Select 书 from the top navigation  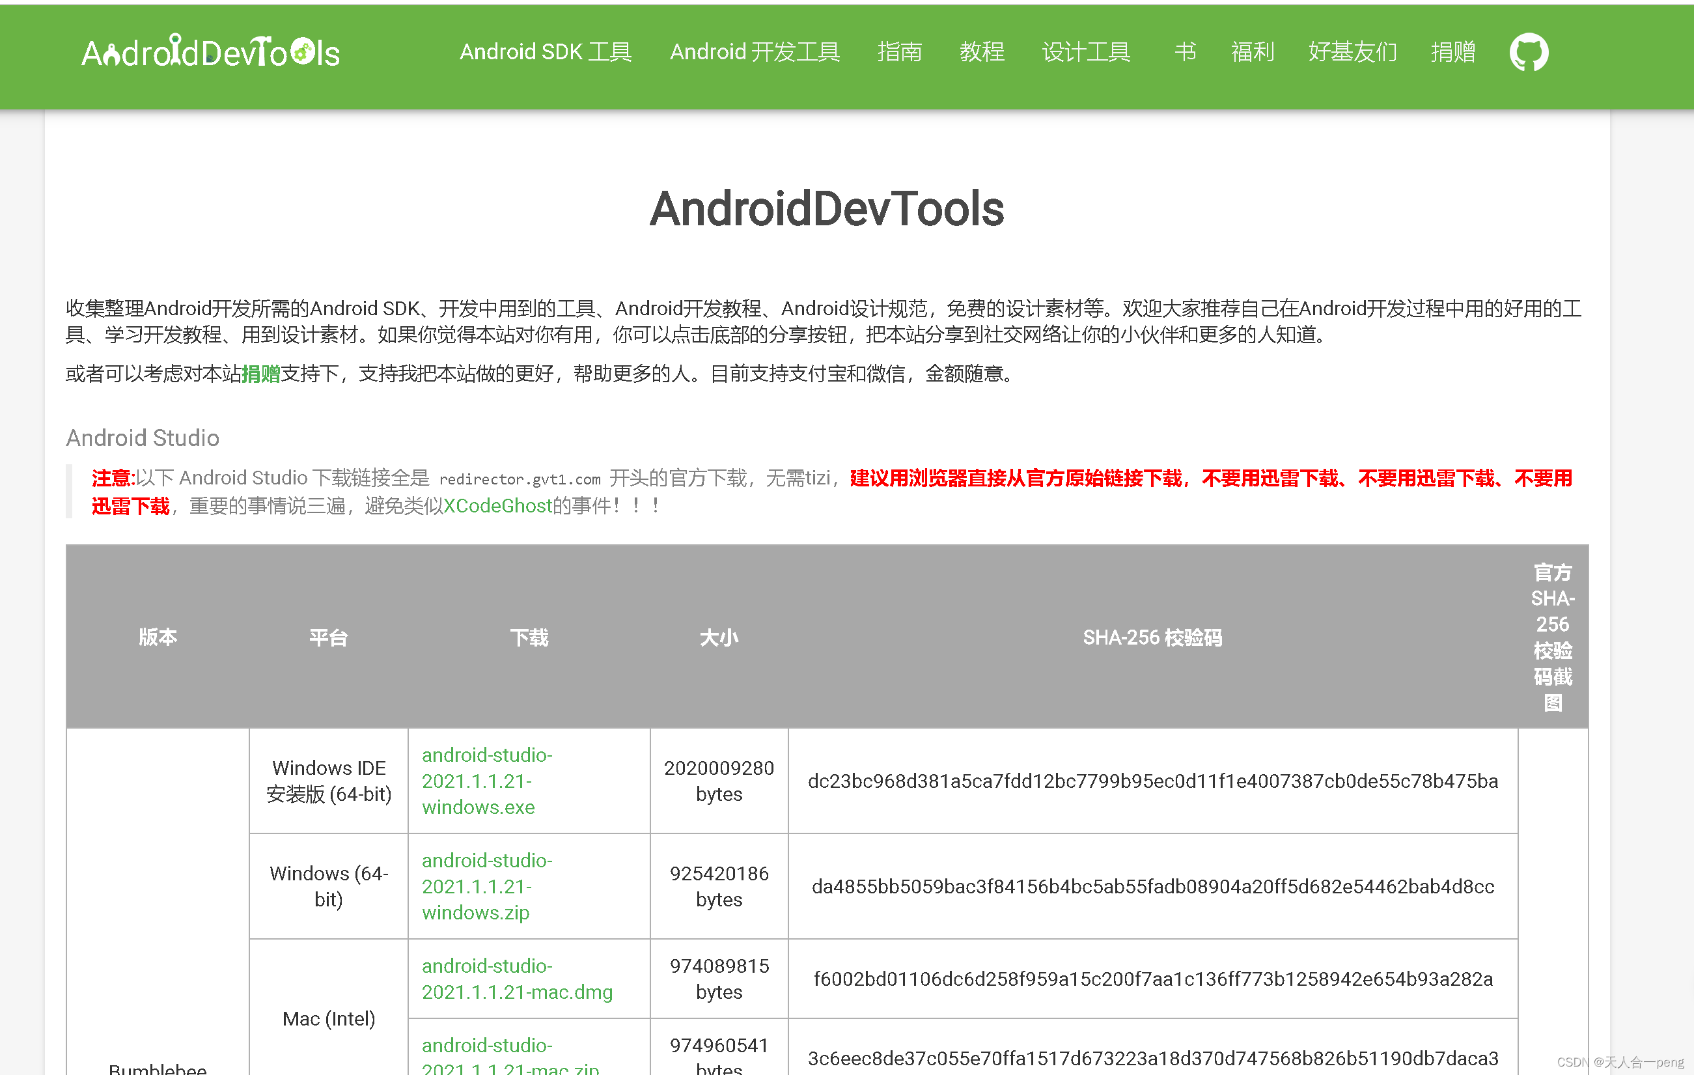pyautogui.click(x=1184, y=52)
